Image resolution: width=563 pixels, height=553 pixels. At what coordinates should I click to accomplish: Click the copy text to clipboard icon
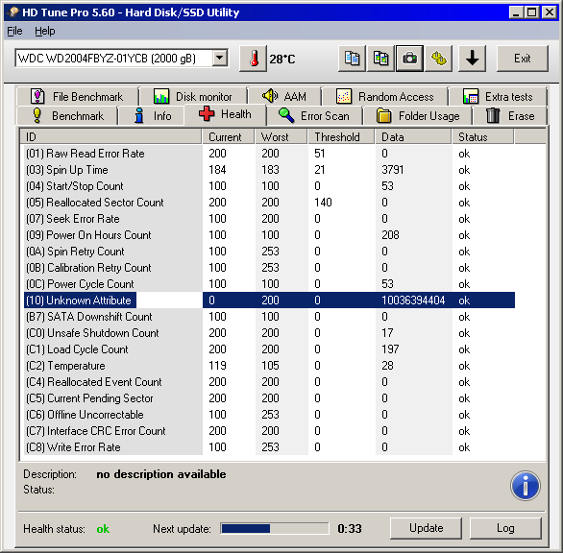352,59
